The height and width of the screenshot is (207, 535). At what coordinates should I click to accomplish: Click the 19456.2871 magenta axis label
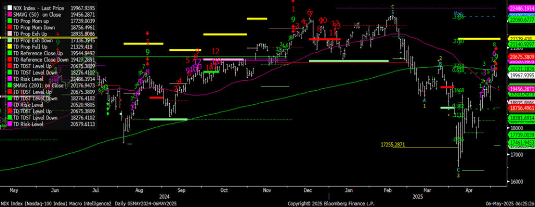pyautogui.click(x=521, y=88)
